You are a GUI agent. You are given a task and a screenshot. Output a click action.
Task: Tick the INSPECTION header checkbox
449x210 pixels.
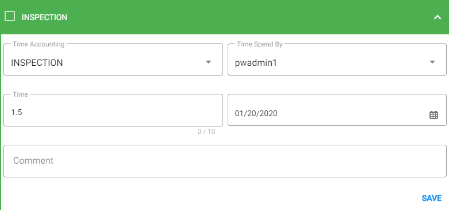click(10, 16)
